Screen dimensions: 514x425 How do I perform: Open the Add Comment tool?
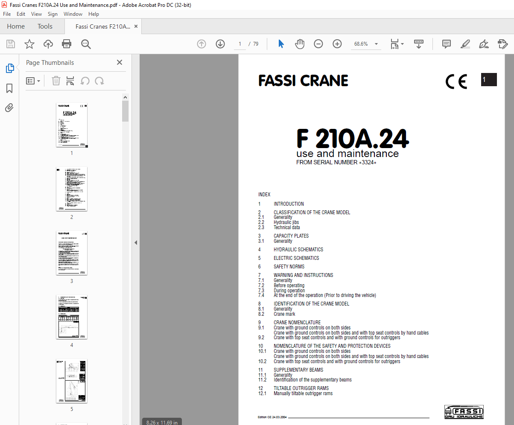[446, 44]
